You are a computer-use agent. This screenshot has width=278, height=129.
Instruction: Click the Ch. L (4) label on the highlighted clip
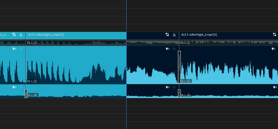[x=32, y=95]
